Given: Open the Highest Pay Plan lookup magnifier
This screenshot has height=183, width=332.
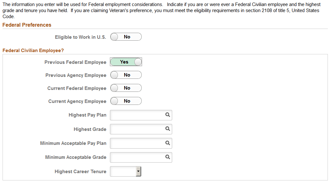Looking at the screenshot, I should tap(168, 115).
